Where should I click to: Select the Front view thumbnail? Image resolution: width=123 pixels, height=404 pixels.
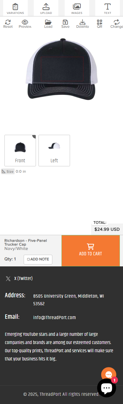click(20, 151)
